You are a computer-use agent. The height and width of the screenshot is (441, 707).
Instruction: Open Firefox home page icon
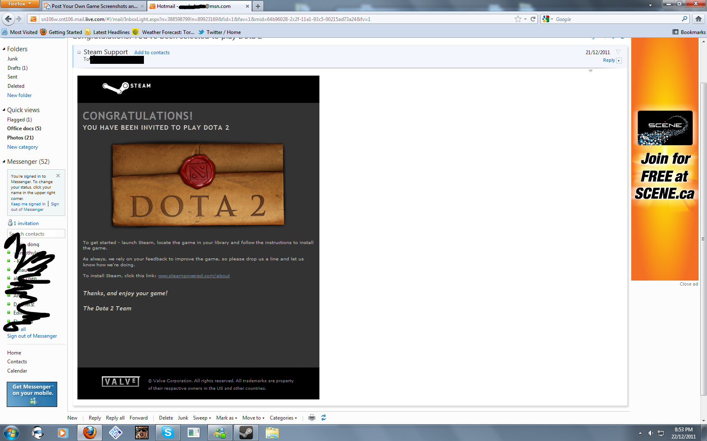click(699, 19)
